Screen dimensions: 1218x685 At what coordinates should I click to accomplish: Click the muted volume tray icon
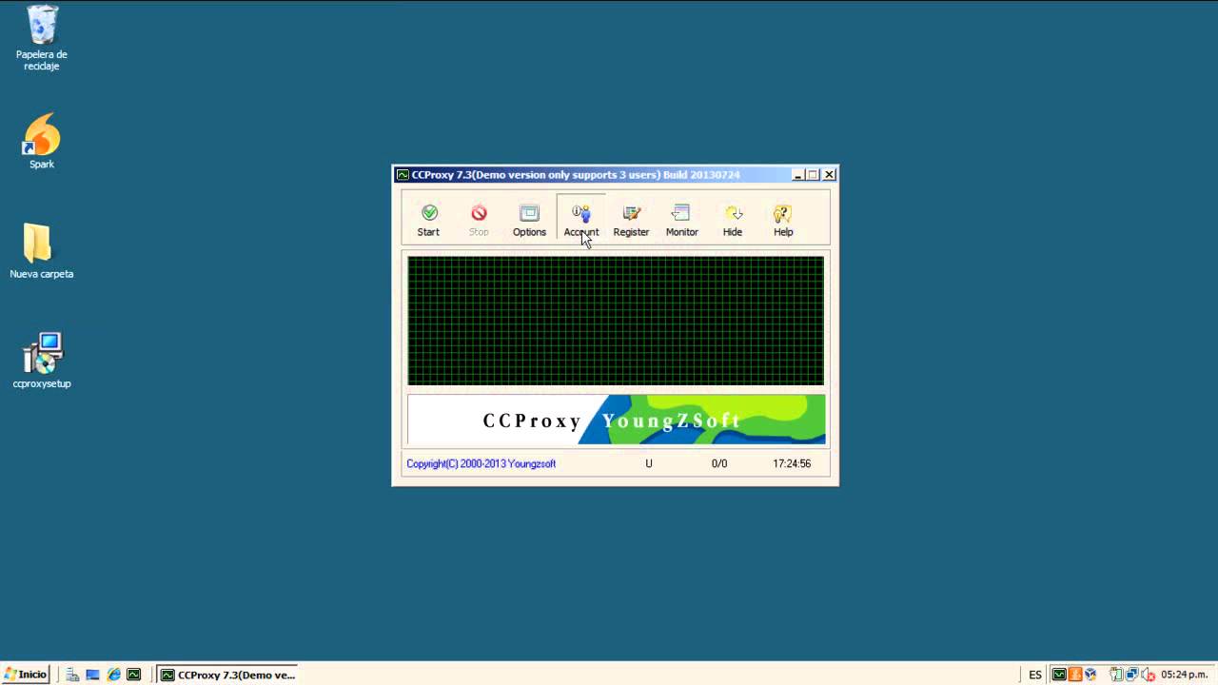(1148, 675)
